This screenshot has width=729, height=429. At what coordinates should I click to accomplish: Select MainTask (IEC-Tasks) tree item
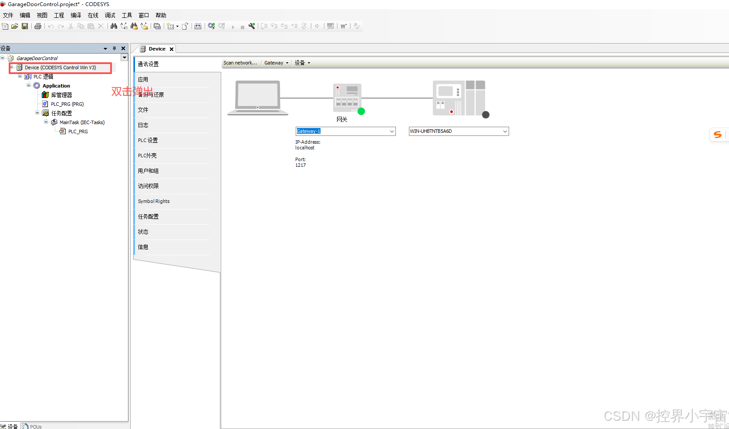click(82, 122)
